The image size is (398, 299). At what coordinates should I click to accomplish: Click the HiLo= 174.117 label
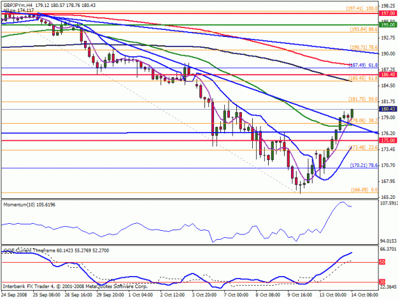18,10
